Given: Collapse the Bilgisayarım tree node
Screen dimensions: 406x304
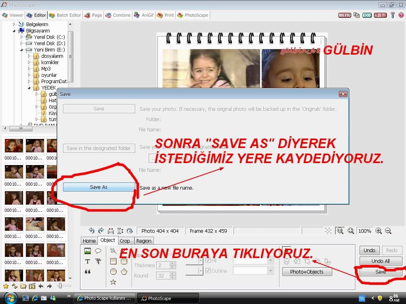Looking at the screenshot, I should tap(14, 31).
